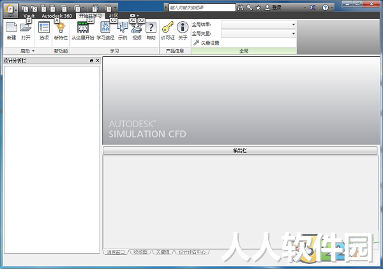Open the 学习途径 learning path icon

[105, 27]
